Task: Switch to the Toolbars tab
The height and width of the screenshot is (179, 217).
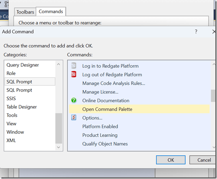Action: pyautogui.click(x=25, y=12)
